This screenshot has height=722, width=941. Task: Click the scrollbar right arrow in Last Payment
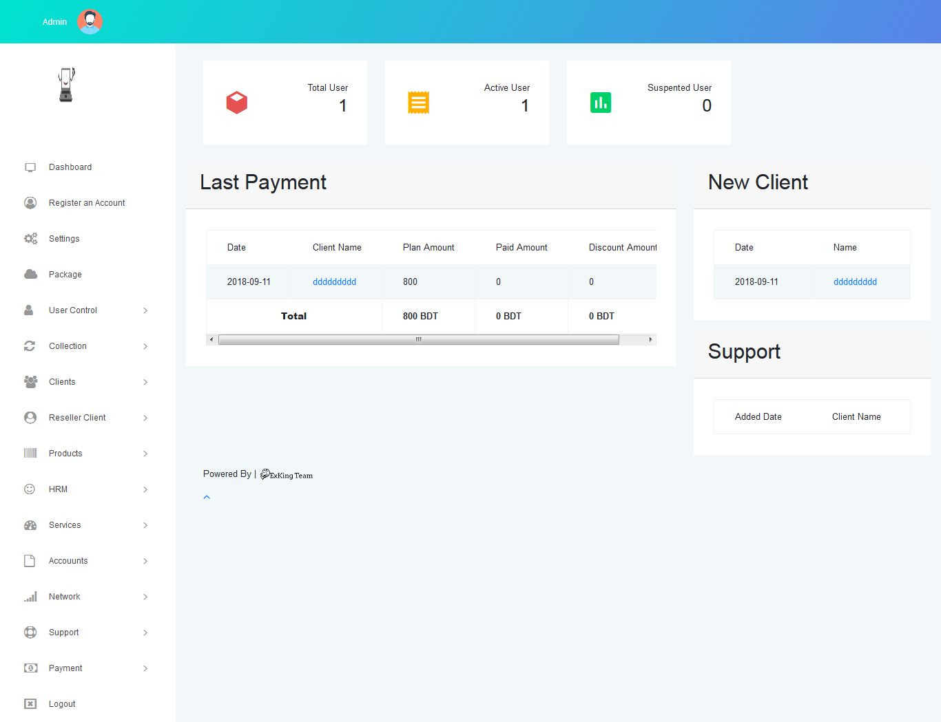(650, 339)
